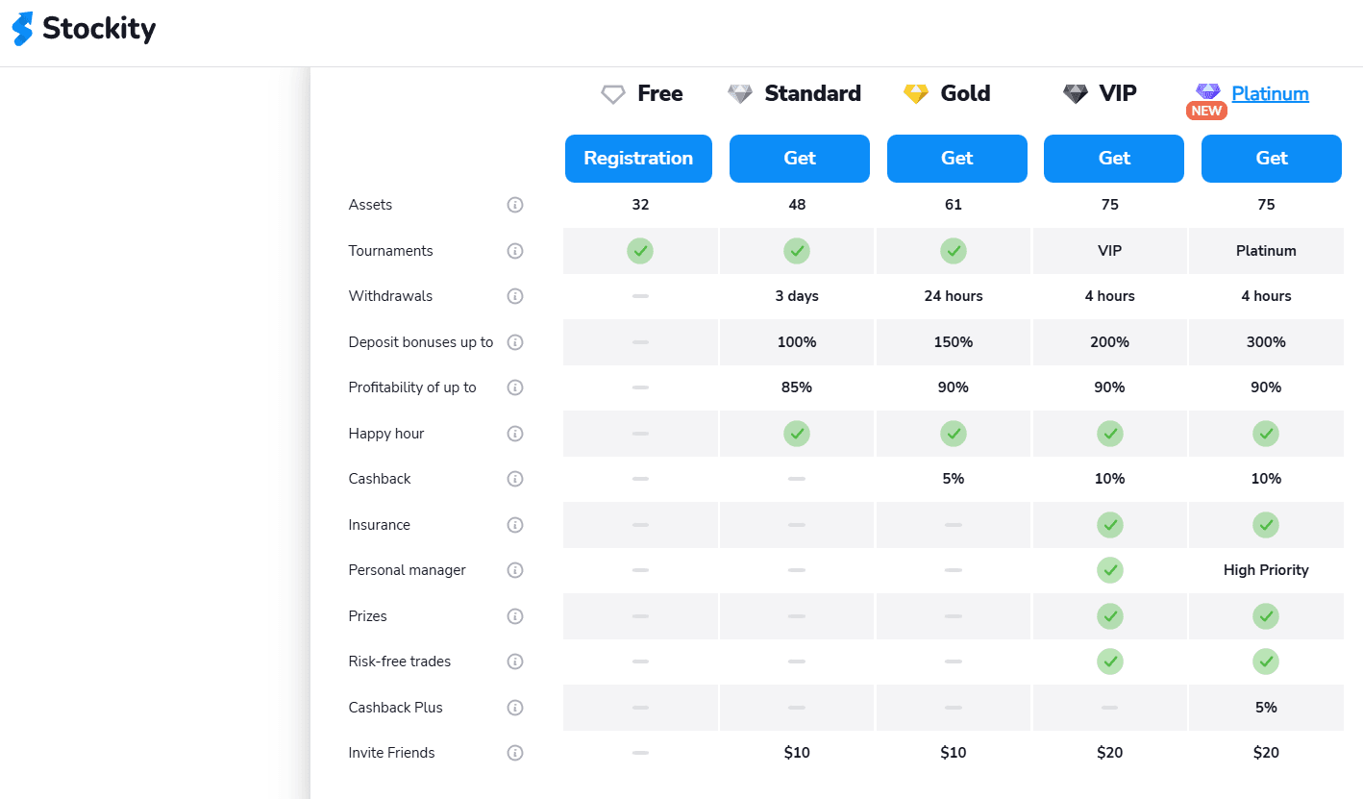Click Happy hour checkmark in VIP column
Viewport: 1363px width, 799px height.
coord(1110,434)
